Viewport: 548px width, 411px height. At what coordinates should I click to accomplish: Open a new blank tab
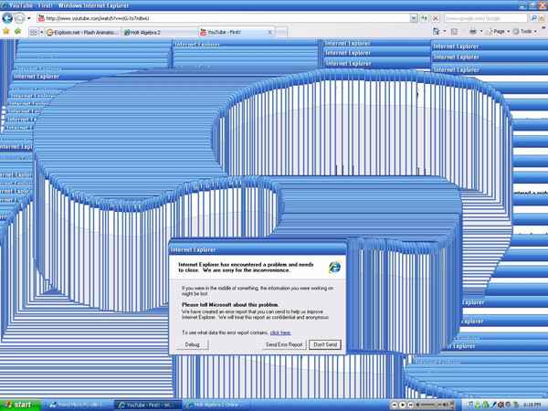click(x=281, y=32)
